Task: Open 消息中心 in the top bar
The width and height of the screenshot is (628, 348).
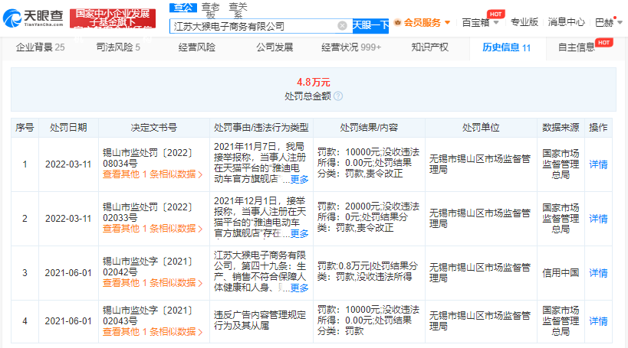Action: [567, 22]
